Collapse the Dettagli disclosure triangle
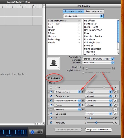 pos(48,78)
